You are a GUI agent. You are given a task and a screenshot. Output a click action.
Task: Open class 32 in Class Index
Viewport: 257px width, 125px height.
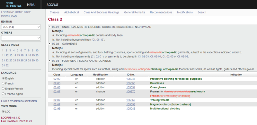pos(7,66)
